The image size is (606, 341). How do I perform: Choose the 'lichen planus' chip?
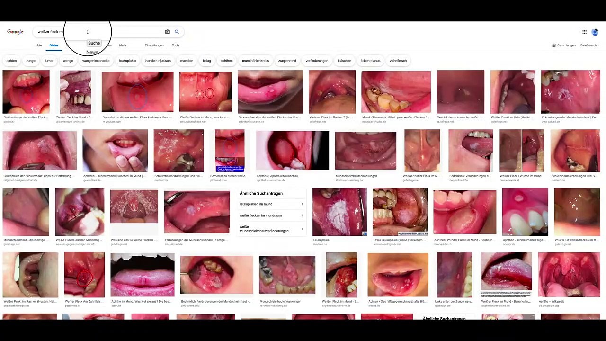pyautogui.click(x=371, y=61)
